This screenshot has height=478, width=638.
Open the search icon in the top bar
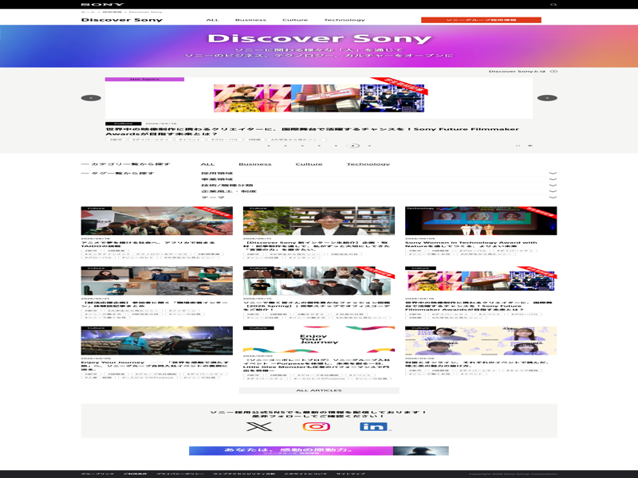point(553,5)
